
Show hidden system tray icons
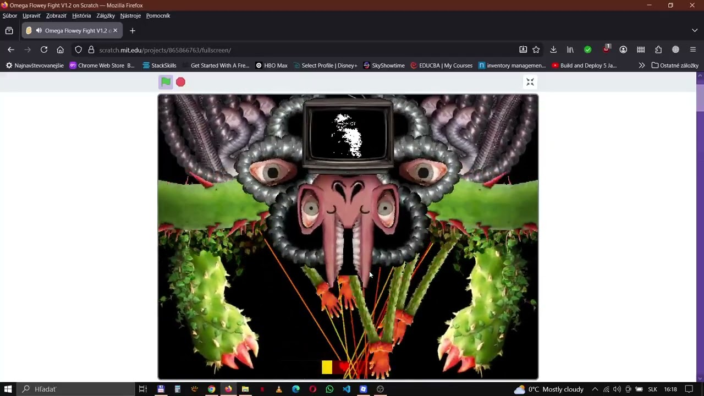[x=595, y=389]
